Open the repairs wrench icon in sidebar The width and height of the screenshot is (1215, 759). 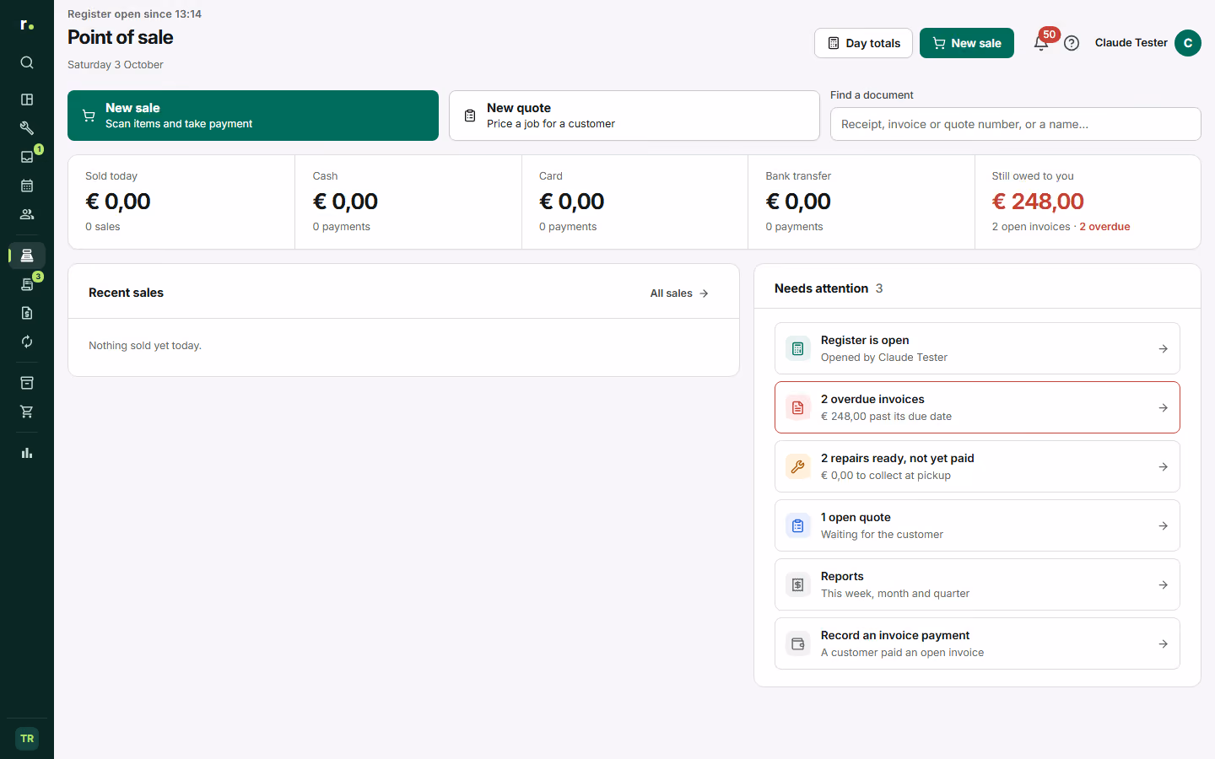(x=27, y=128)
